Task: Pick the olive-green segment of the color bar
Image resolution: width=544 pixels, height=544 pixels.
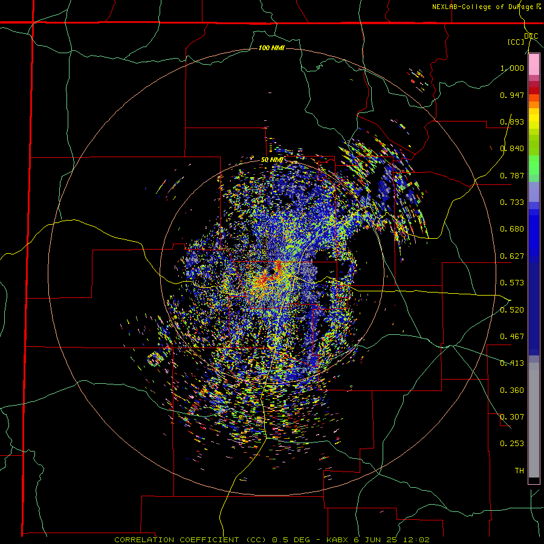Action: 534,144
